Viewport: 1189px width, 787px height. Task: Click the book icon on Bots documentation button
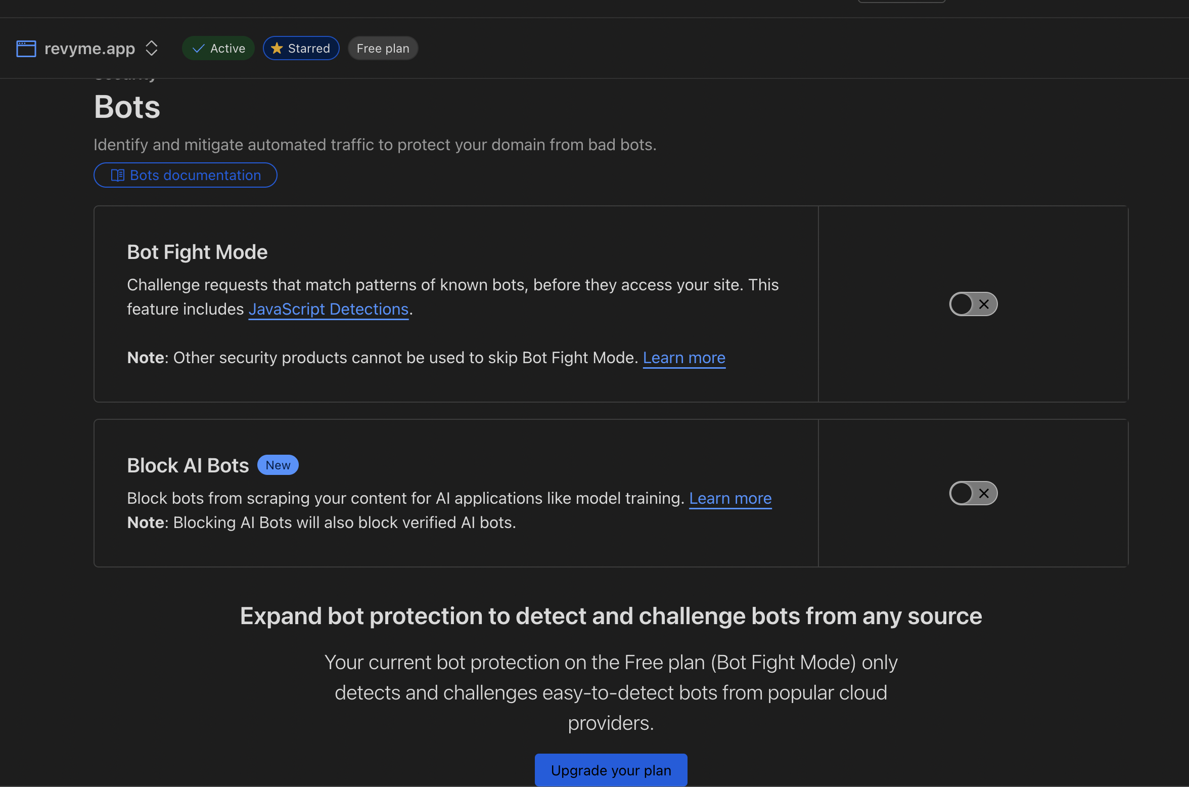pyautogui.click(x=117, y=175)
